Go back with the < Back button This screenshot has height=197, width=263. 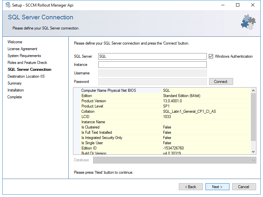point(191,187)
